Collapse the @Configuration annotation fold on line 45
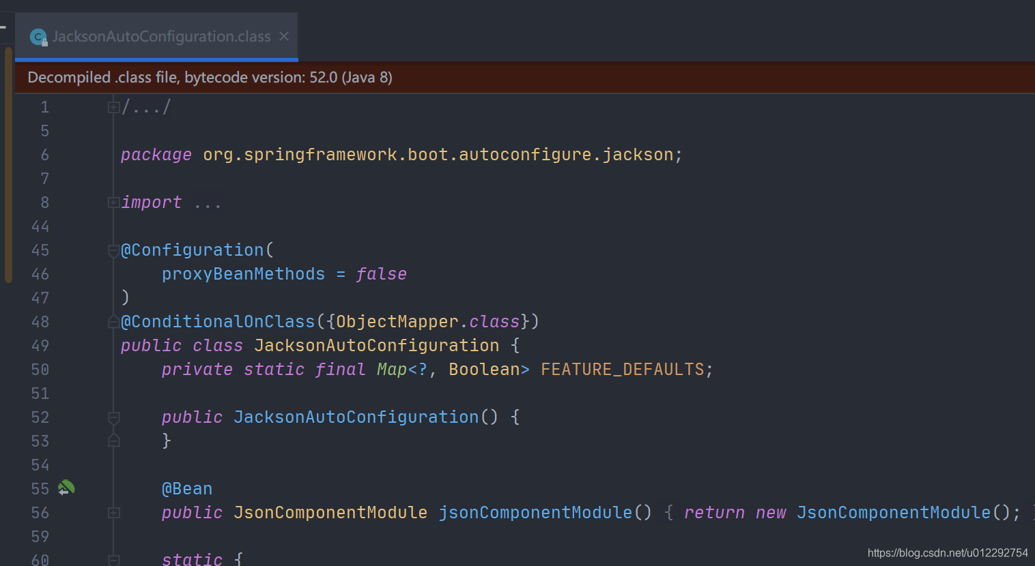 113,251
